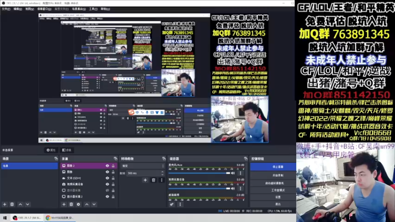Open the 渐变 transition type dropdown
Image resolution: width=395 pixels, height=222 pixels.
point(143,166)
